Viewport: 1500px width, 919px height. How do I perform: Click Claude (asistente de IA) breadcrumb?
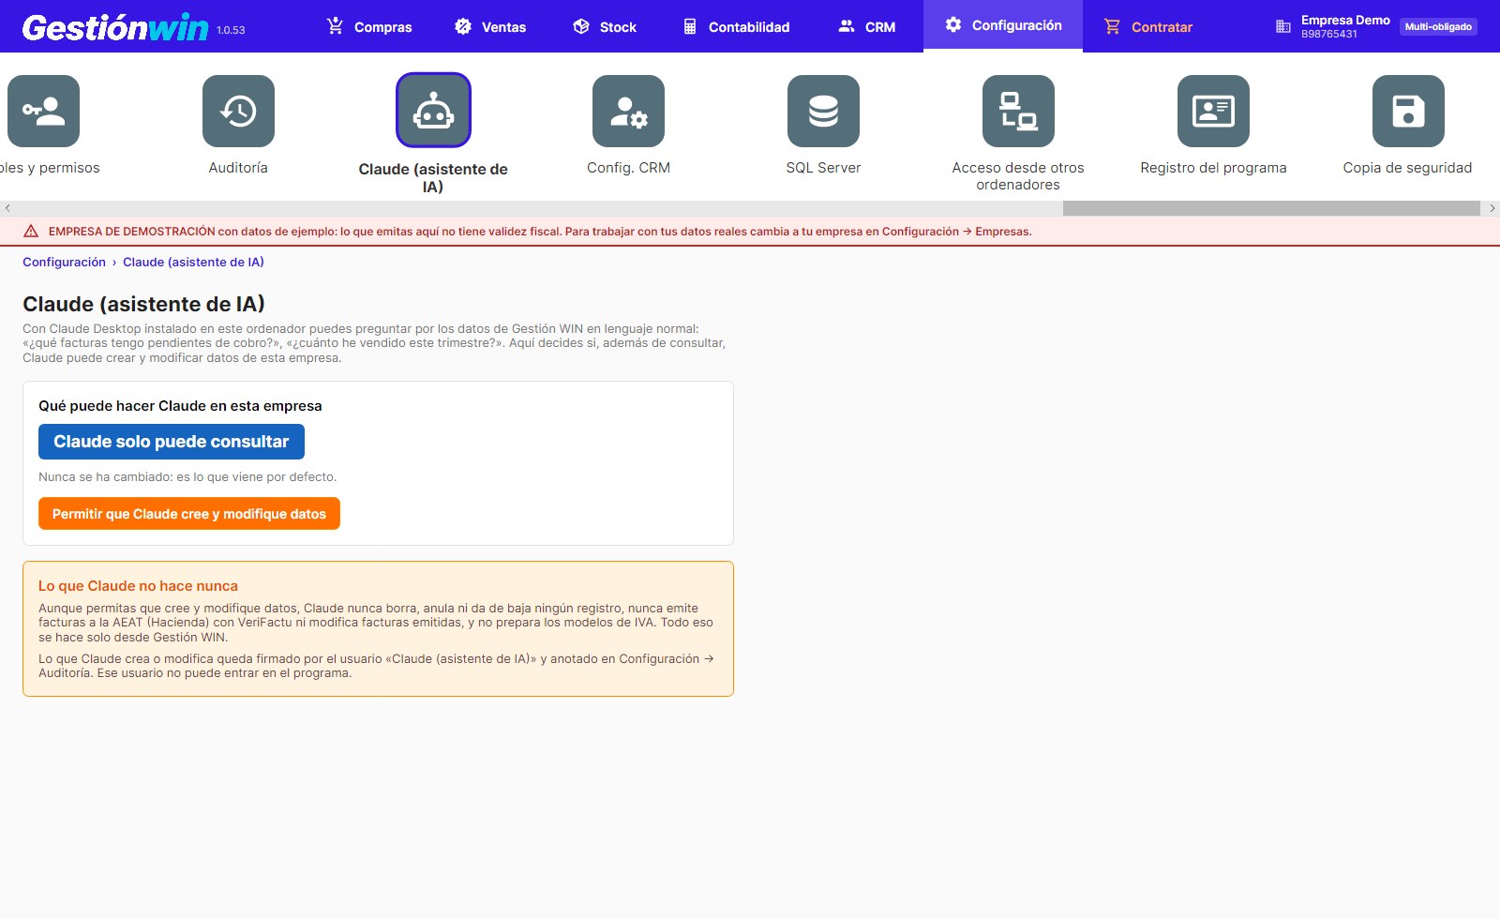(x=193, y=263)
